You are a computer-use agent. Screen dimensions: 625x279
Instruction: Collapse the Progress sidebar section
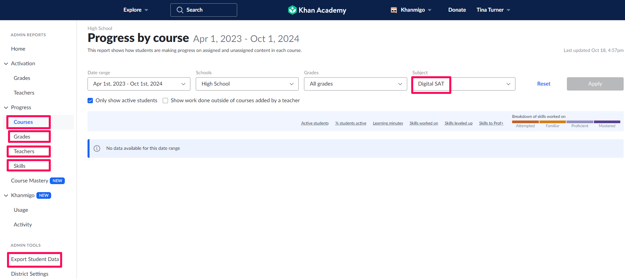coord(6,108)
